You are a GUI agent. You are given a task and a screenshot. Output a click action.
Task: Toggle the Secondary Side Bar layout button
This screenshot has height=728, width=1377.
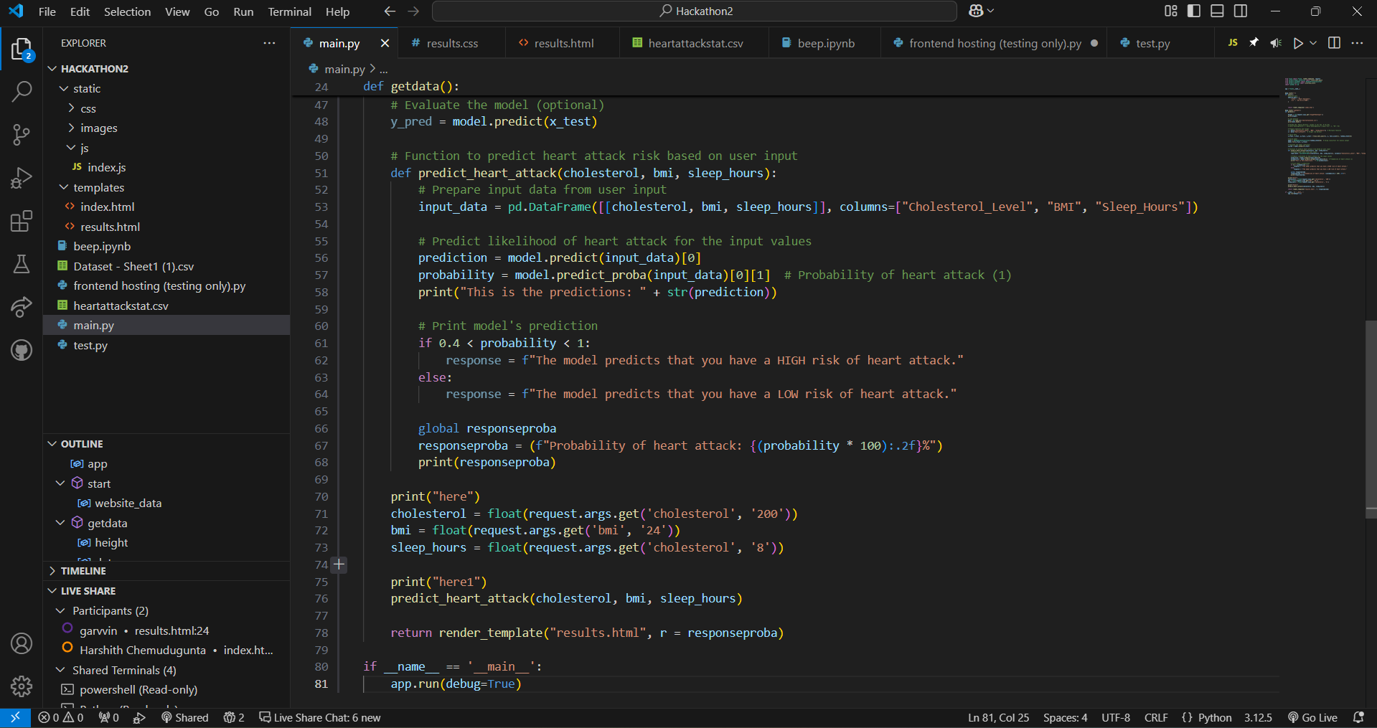point(1240,11)
